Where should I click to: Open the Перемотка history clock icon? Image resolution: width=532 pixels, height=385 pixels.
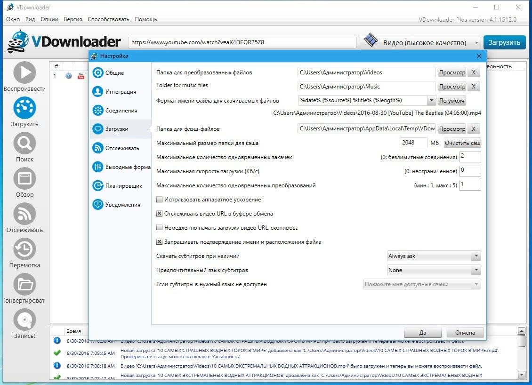(x=24, y=249)
